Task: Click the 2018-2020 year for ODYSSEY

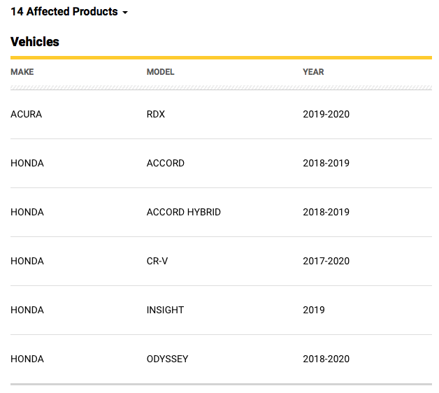Action: pos(326,359)
